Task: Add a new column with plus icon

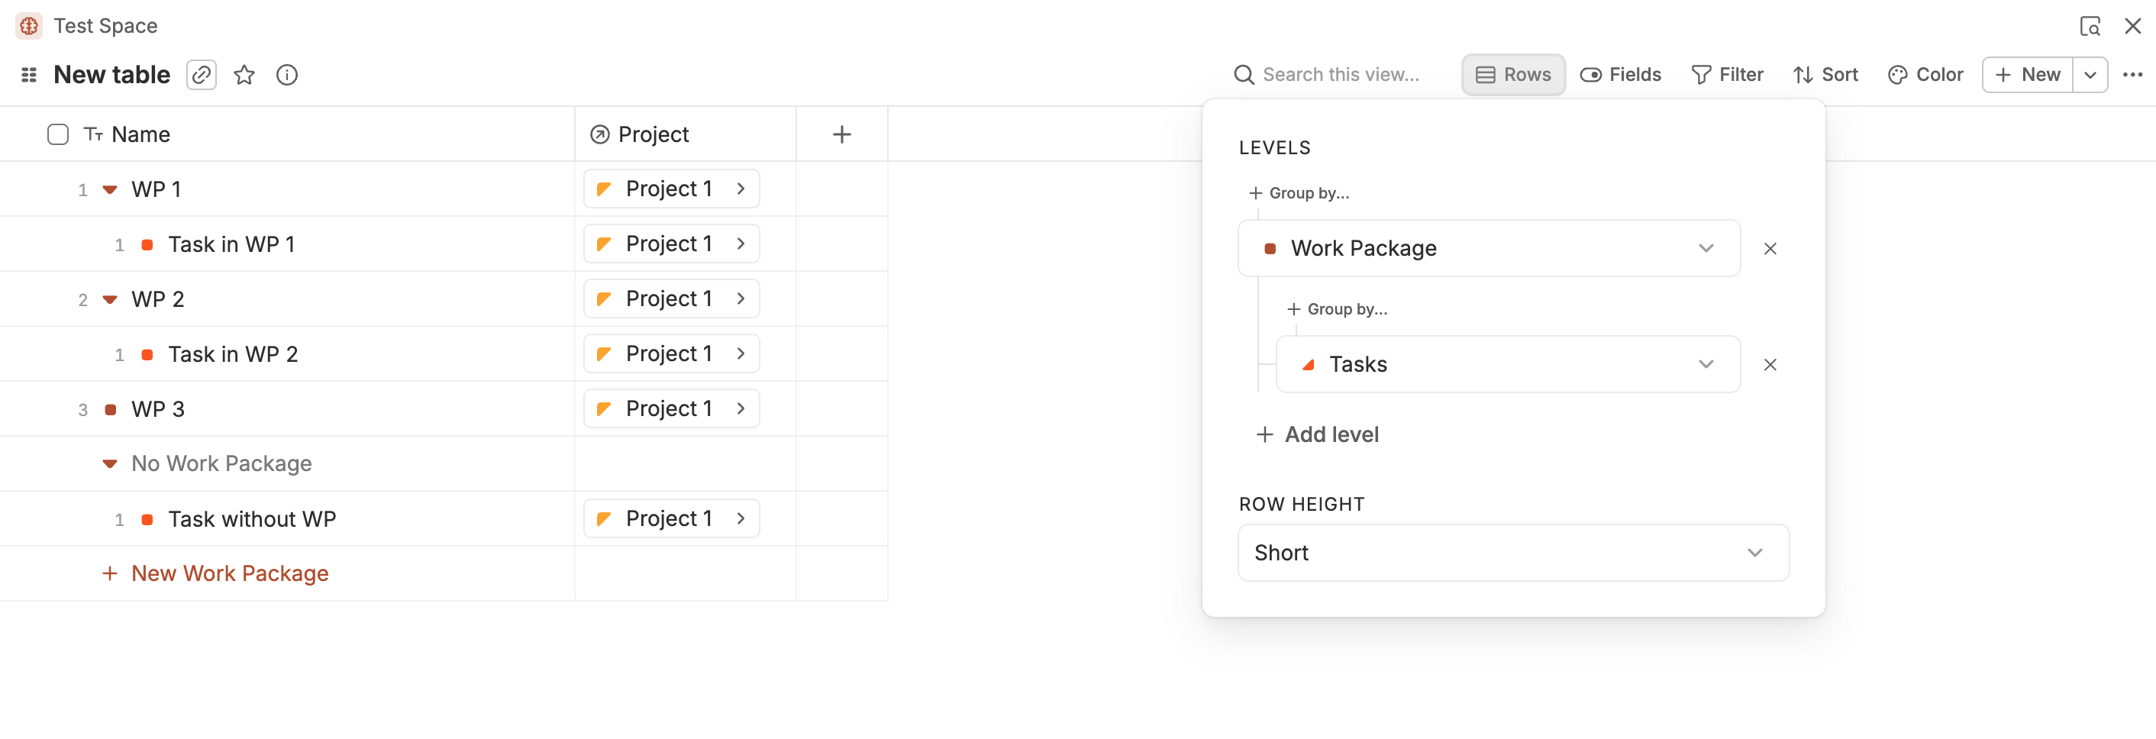Action: tap(841, 134)
